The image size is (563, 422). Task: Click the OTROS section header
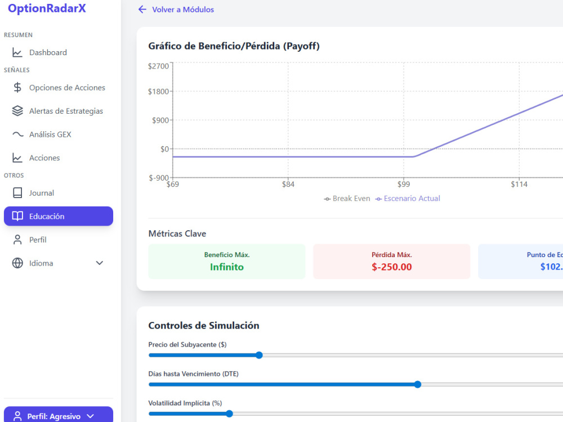pos(14,176)
